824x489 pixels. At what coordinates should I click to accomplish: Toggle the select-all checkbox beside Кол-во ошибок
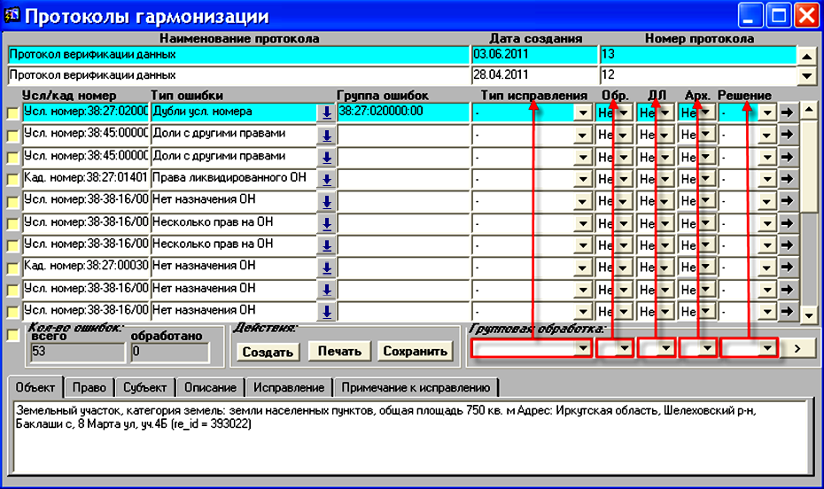pyautogui.click(x=12, y=335)
